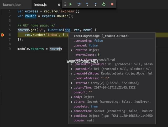Step out of the current function
Screen dimensions: 168x127
pyautogui.click(x=95, y=4)
